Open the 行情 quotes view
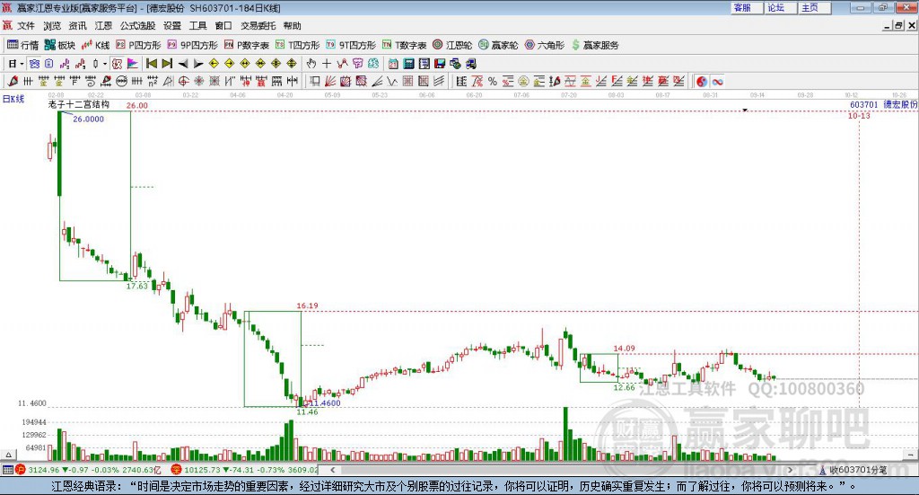This screenshot has width=919, height=495. coord(22,45)
